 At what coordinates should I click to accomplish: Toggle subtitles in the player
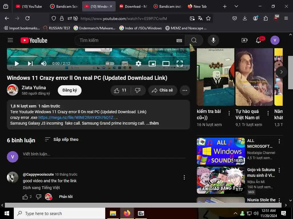(x=125, y=64)
